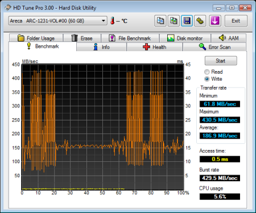Click the CPU usage 5.6% value
256x213 pixels.
click(220, 197)
